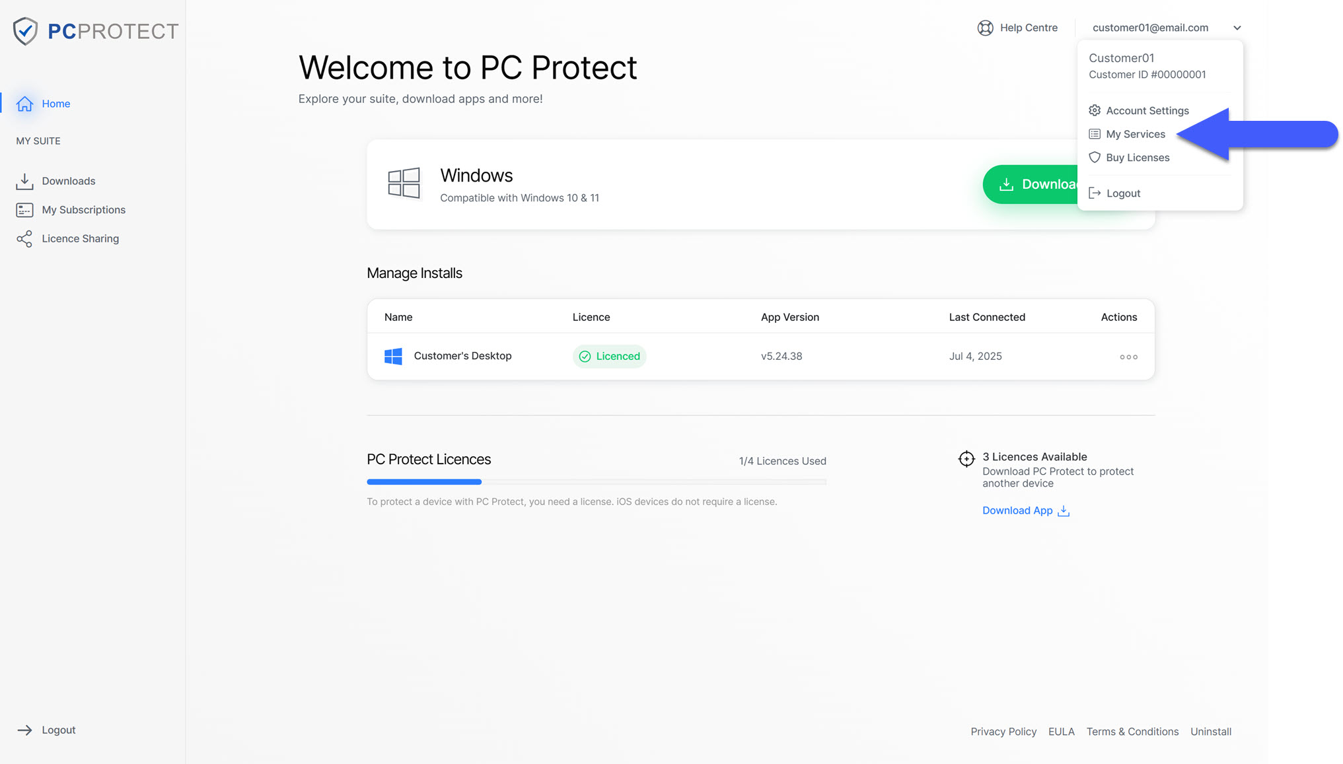This screenshot has width=1343, height=764.
Task: Click the My Services list icon
Action: pos(1095,134)
